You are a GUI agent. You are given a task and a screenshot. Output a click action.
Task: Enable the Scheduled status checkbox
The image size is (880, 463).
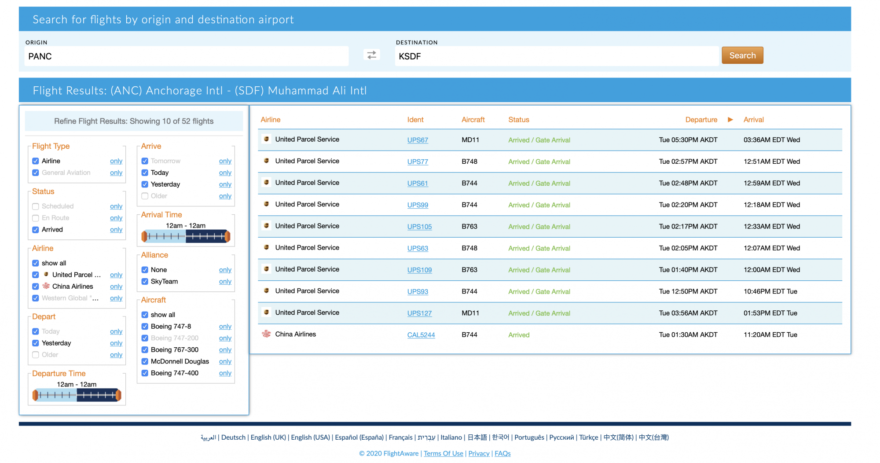pyautogui.click(x=36, y=206)
